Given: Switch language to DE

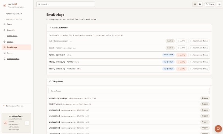Looking at the screenshot, I should [x=195, y=4].
